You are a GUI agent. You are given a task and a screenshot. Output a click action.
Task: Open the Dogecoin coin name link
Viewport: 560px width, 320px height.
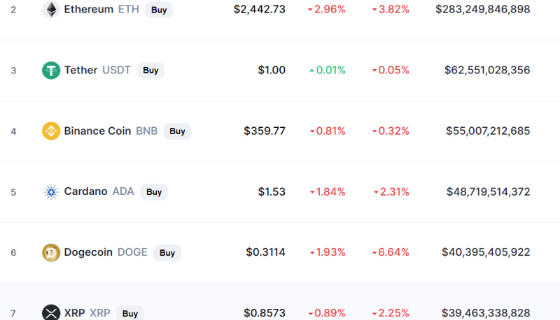pos(88,252)
